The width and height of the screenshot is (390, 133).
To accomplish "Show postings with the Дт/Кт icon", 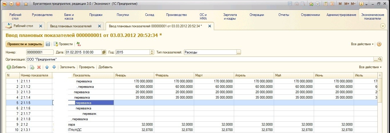I will (79, 44).
